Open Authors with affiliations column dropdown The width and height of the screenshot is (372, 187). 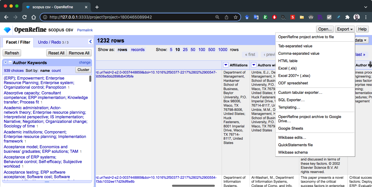(x=254, y=65)
